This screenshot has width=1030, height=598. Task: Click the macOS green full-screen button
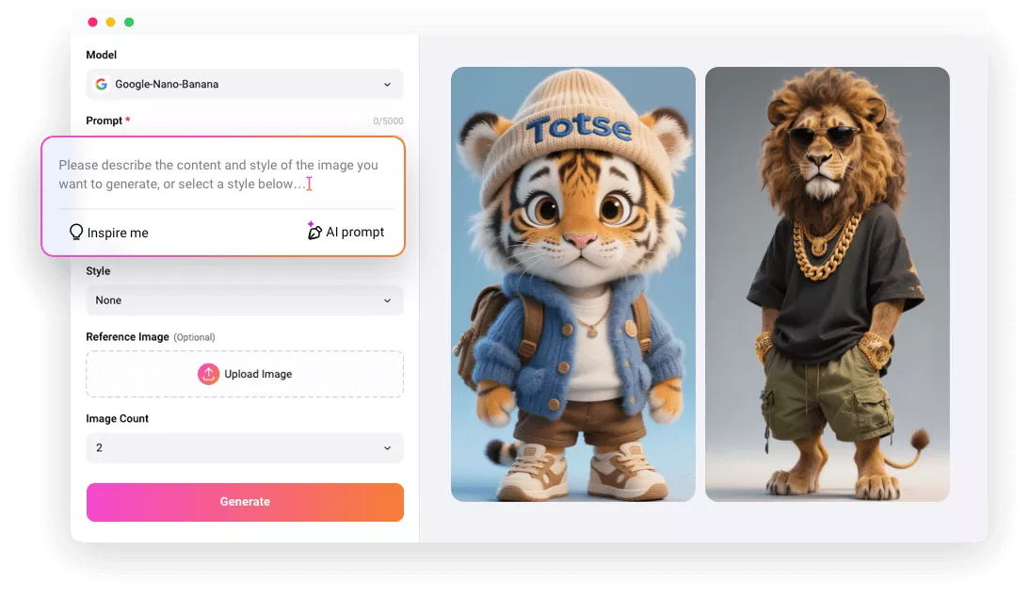[130, 21]
